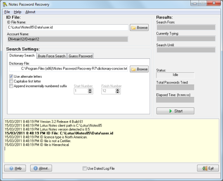Click the About button at bottom
The height and width of the screenshot is (181, 223).
(x=41, y=168)
